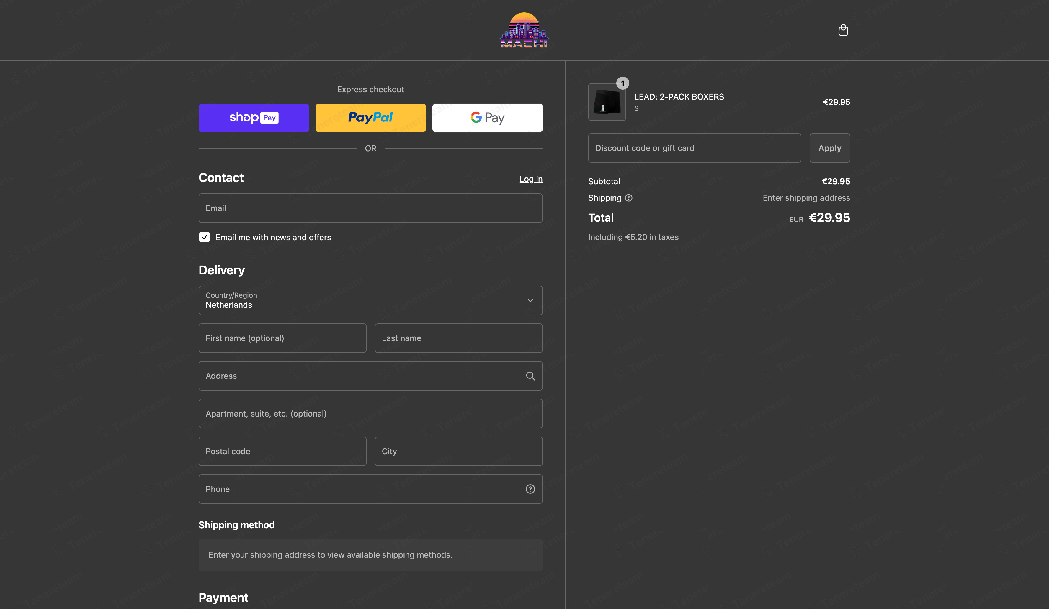Focus the Email input field
The image size is (1049, 609).
[x=370, y=208]
